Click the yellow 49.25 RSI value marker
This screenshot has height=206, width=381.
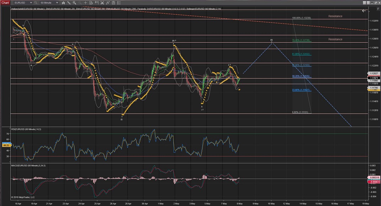[6, 145]
